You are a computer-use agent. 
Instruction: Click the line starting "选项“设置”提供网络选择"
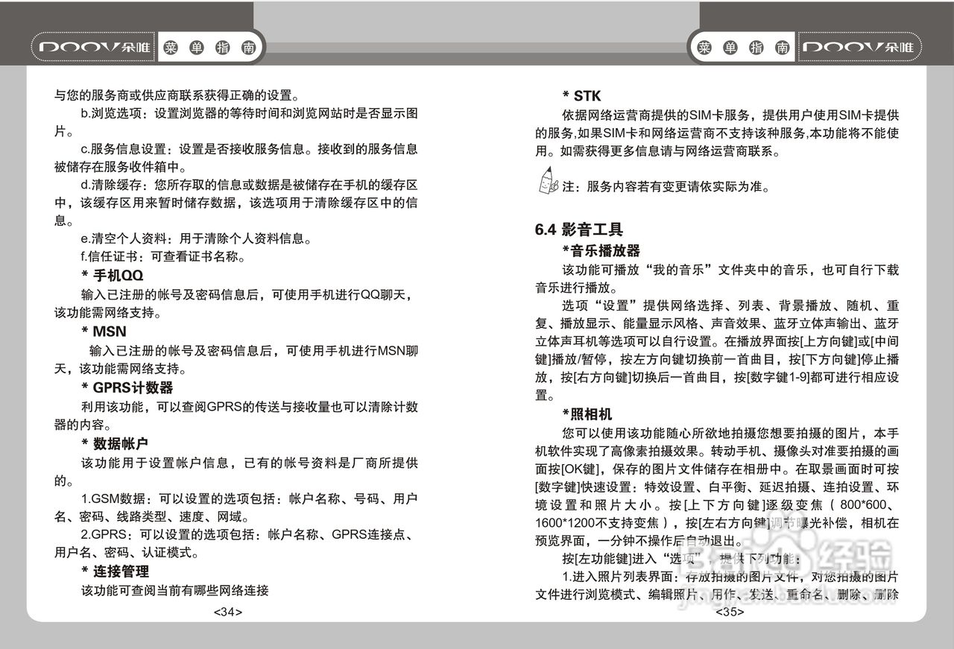[x=730, y=305]
